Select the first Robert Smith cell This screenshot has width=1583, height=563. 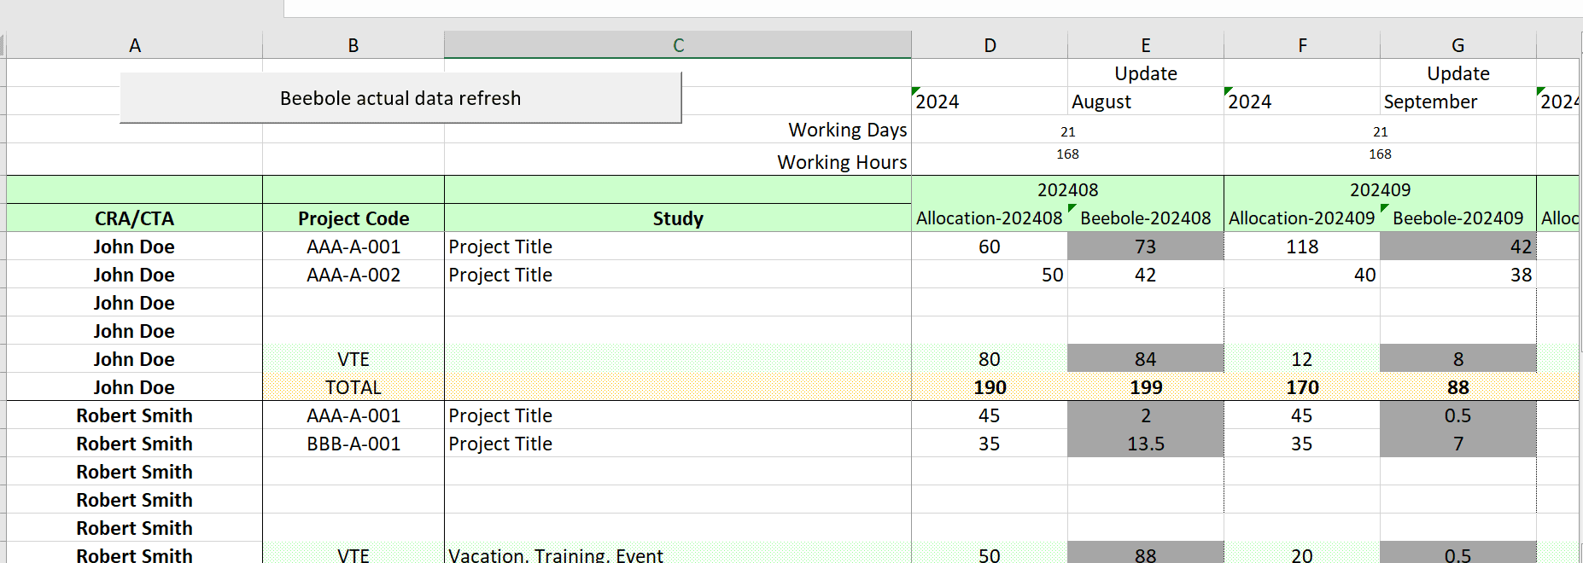click(x=134, y=415)
